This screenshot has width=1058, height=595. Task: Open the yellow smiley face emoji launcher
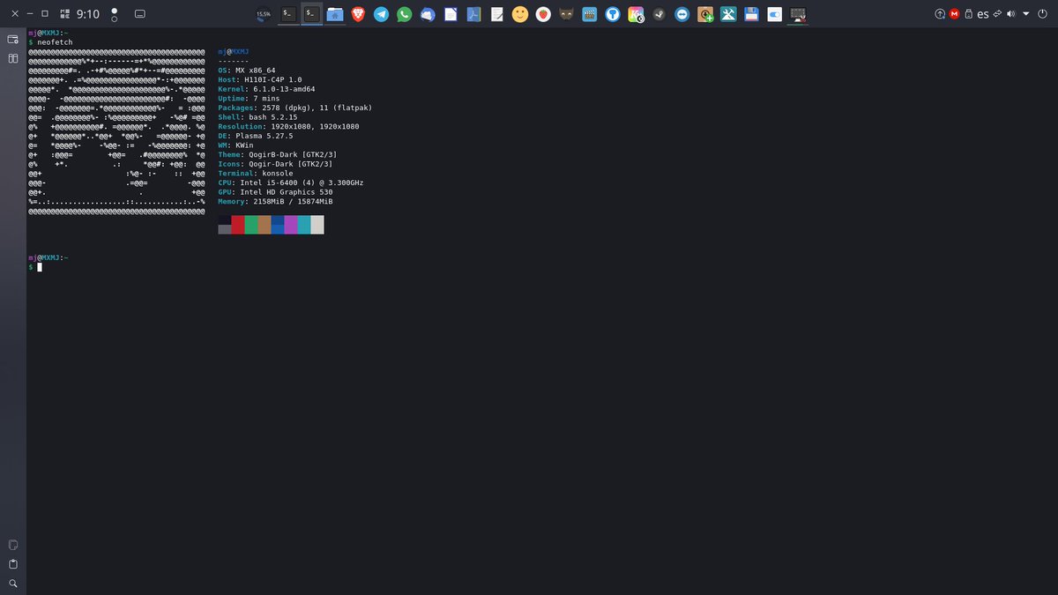(x=520, y=14)
